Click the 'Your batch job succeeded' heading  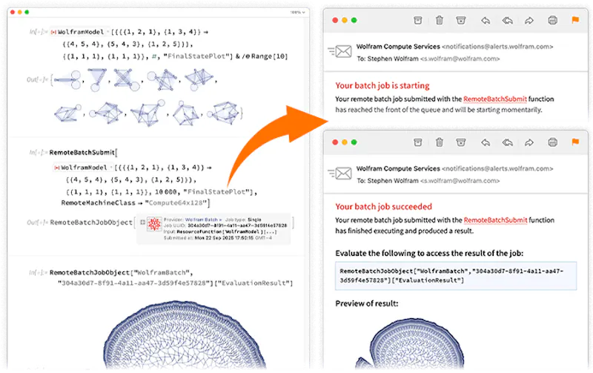[383, 207]
